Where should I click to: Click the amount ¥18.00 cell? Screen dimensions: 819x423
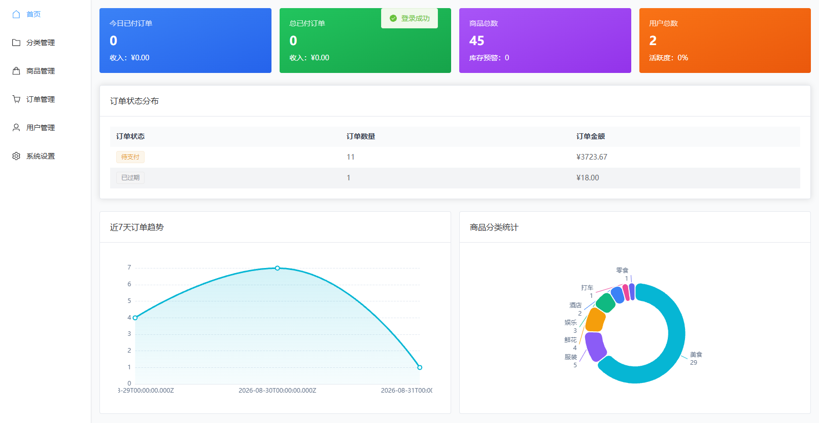click(588, 178)
